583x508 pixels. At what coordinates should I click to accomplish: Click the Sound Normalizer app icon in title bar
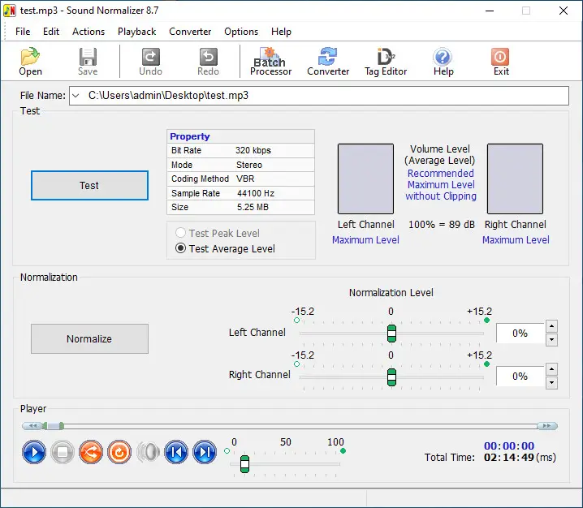[x=10, y=11]
